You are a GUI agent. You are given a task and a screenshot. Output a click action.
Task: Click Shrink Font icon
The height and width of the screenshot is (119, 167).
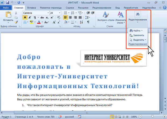[x=59, y=22]
